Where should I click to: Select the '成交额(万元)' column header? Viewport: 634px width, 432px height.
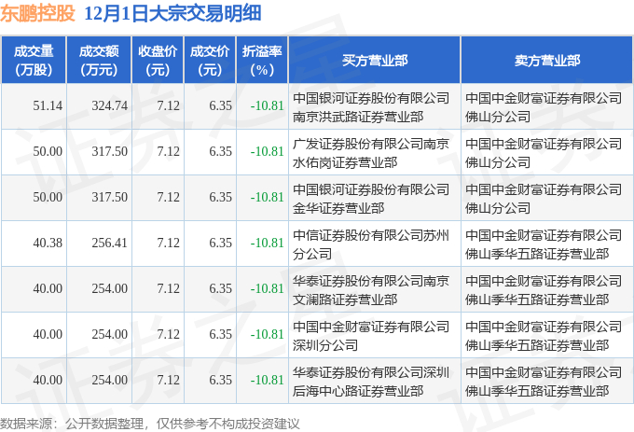(x=99, y=61)
